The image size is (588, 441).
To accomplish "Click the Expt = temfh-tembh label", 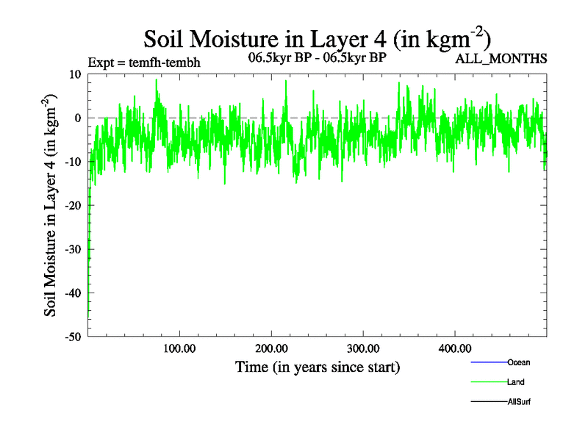I will pyautogui.click(x=143, y=62).
